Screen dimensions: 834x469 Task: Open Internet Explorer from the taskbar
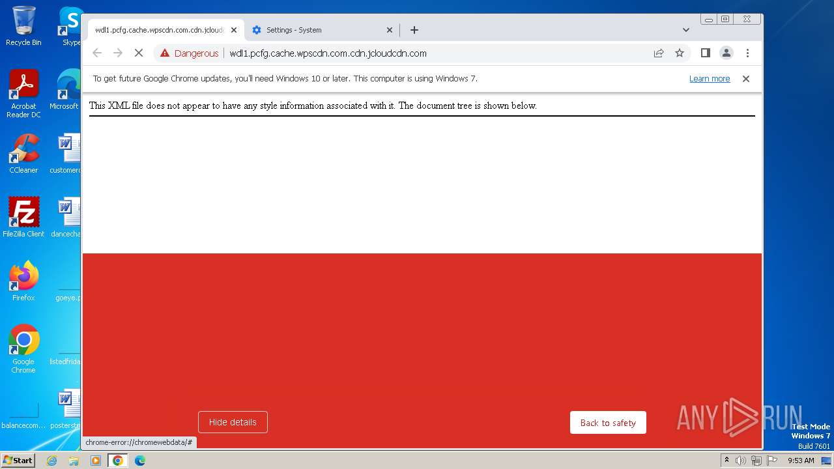(51, 461)
